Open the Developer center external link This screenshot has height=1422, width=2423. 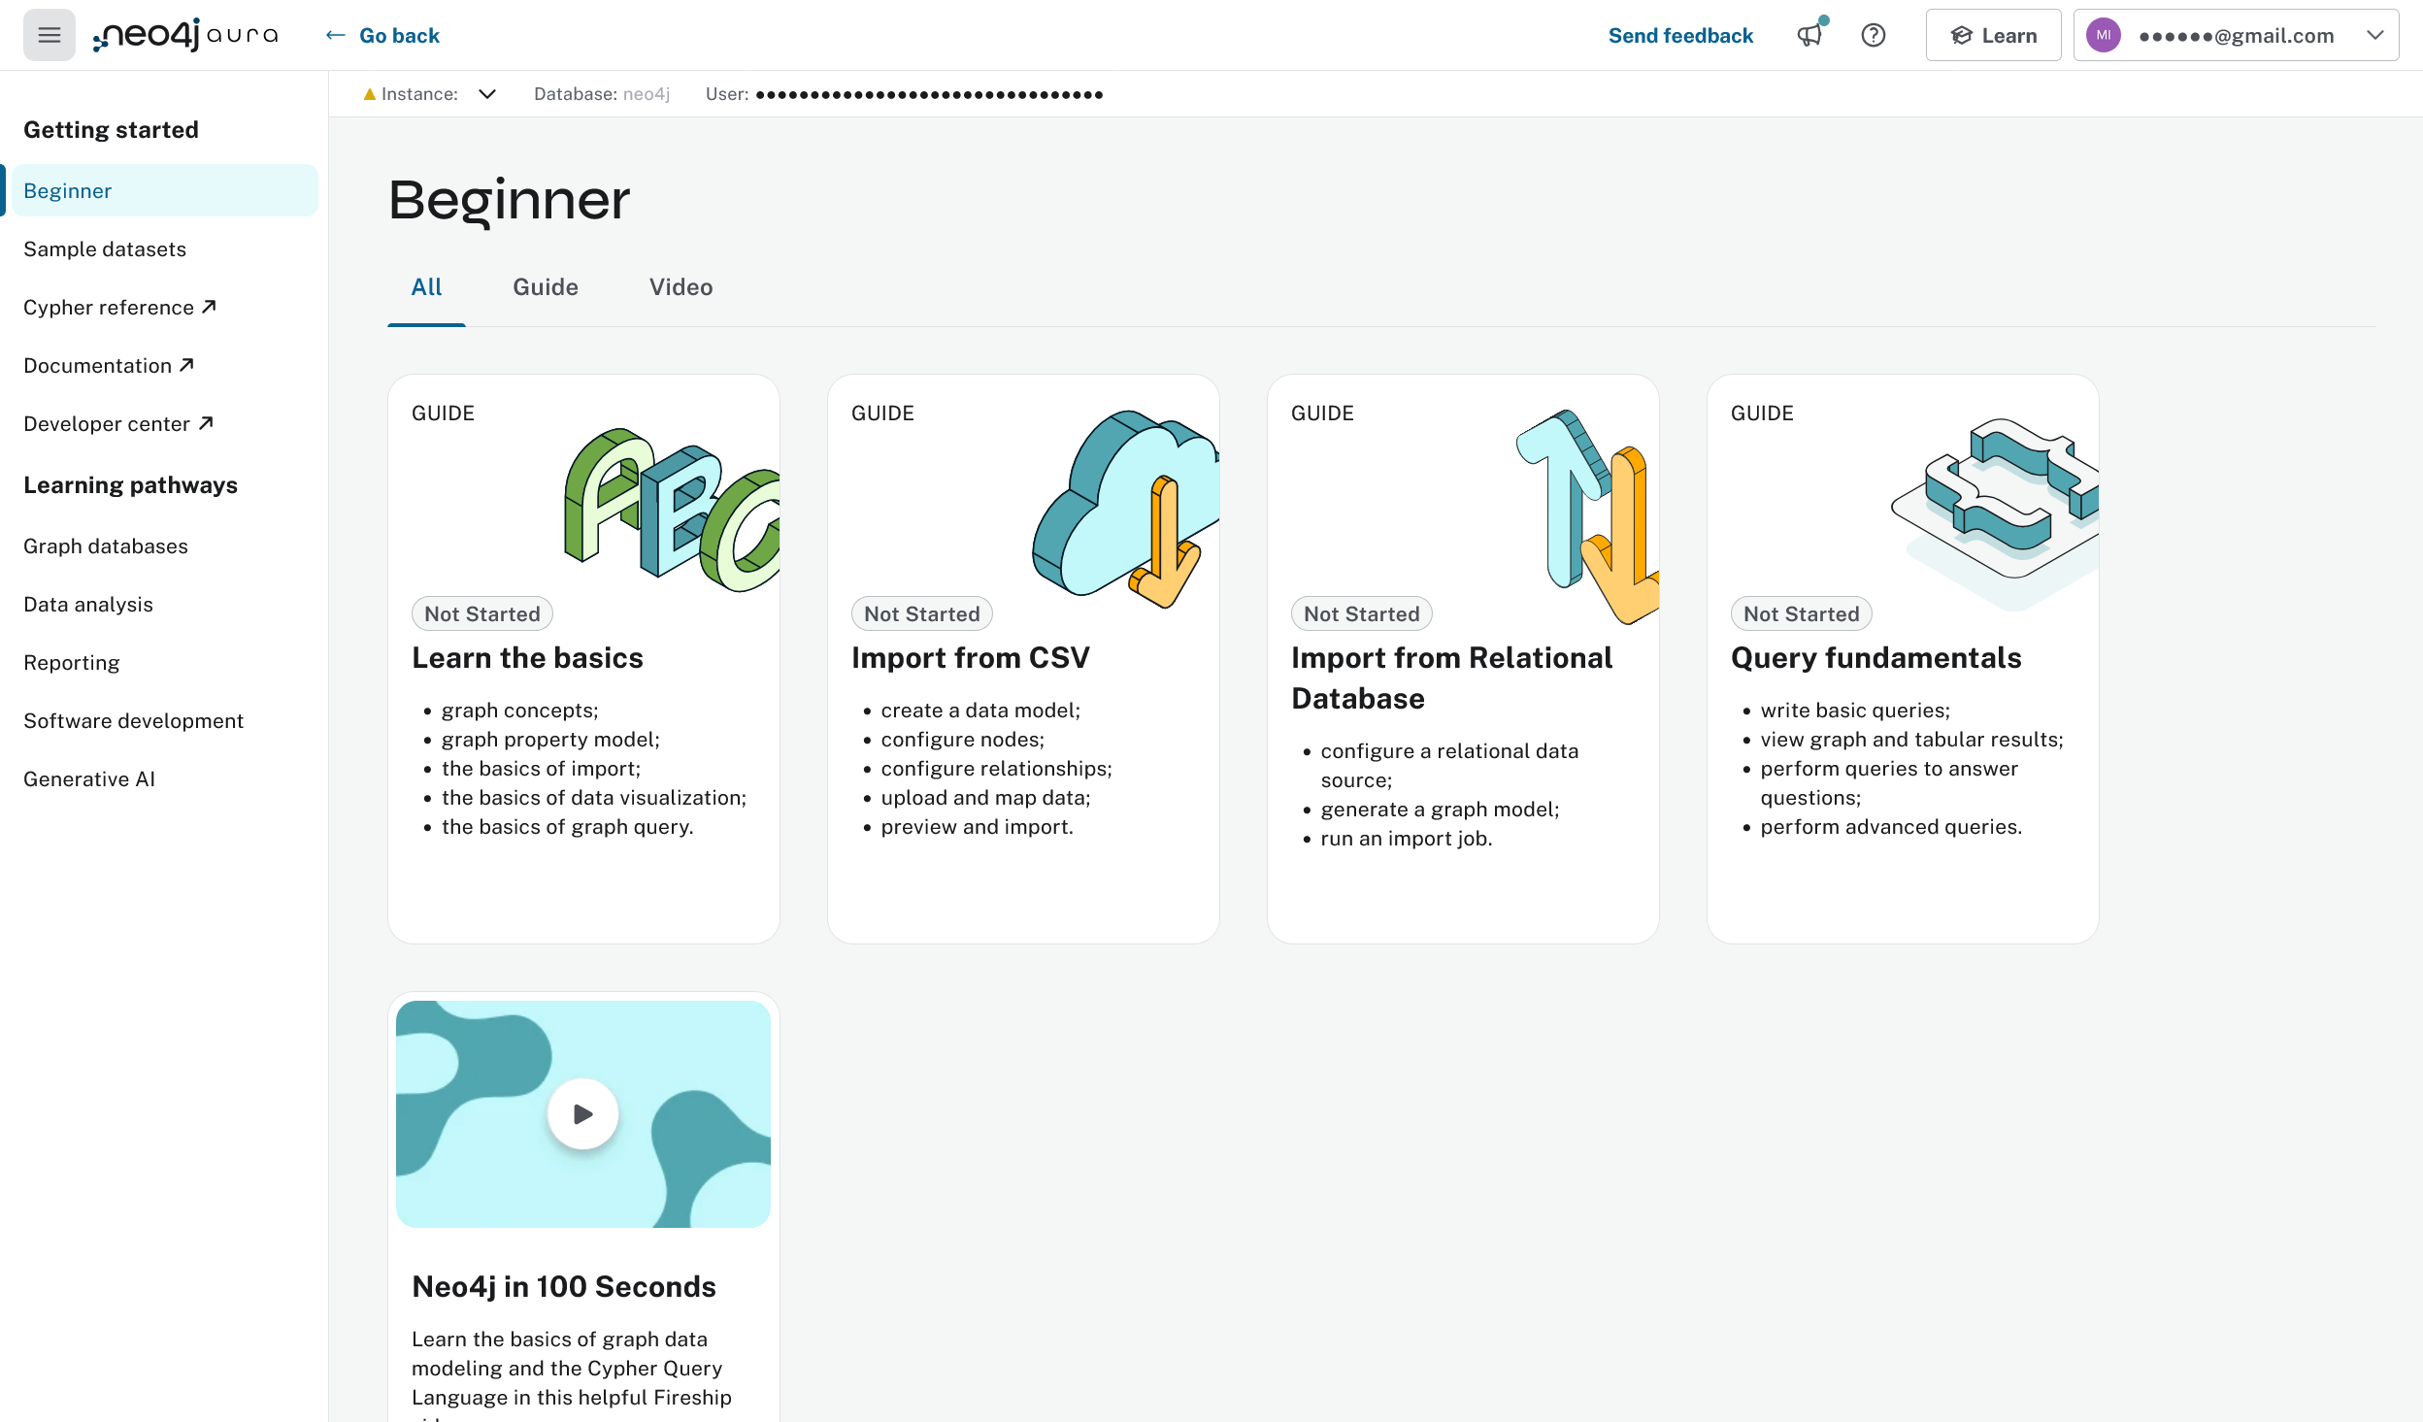point(117,424)
